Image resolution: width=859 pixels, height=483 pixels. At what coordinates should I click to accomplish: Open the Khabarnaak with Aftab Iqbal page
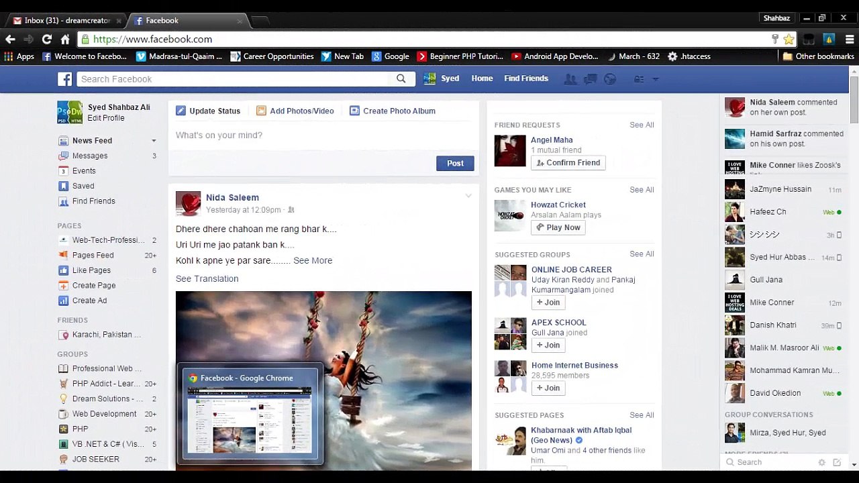pos(581,435)
